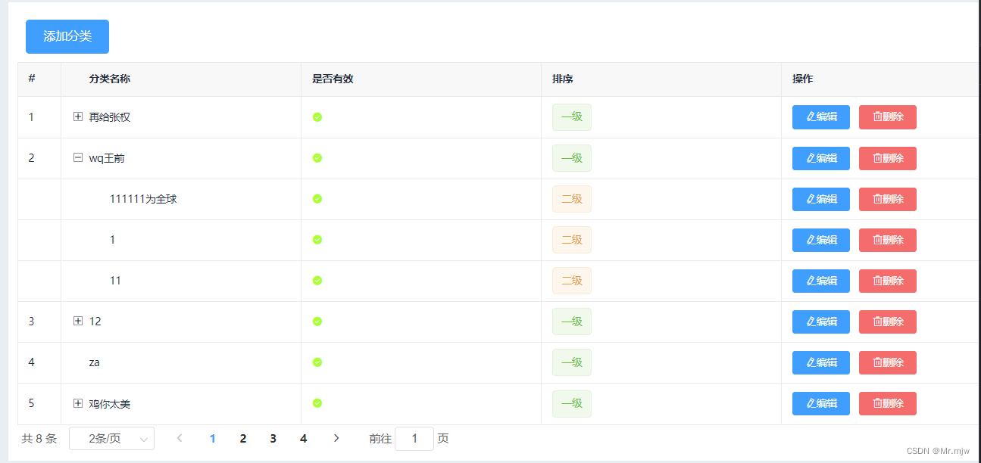The height and width of the screenshot is (463, 981).
Task: Open the 2条/页 page size dropdown
Action: coord(111,438)
